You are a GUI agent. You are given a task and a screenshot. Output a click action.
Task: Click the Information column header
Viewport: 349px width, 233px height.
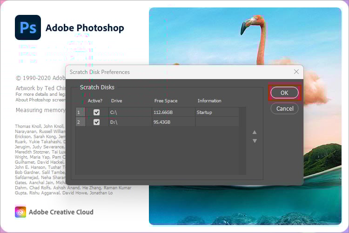(x=209, y=101)
